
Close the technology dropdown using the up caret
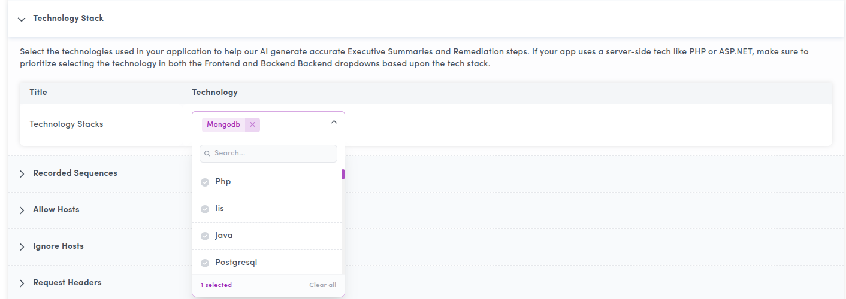334,122
